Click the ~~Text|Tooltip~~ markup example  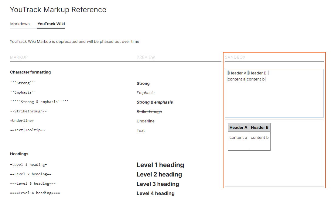27,130
